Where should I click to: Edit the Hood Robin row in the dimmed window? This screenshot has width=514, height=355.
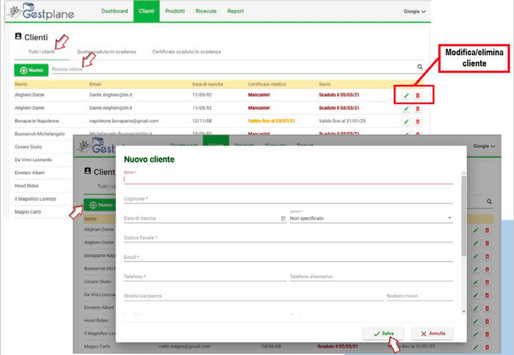[x=475, y=321]
